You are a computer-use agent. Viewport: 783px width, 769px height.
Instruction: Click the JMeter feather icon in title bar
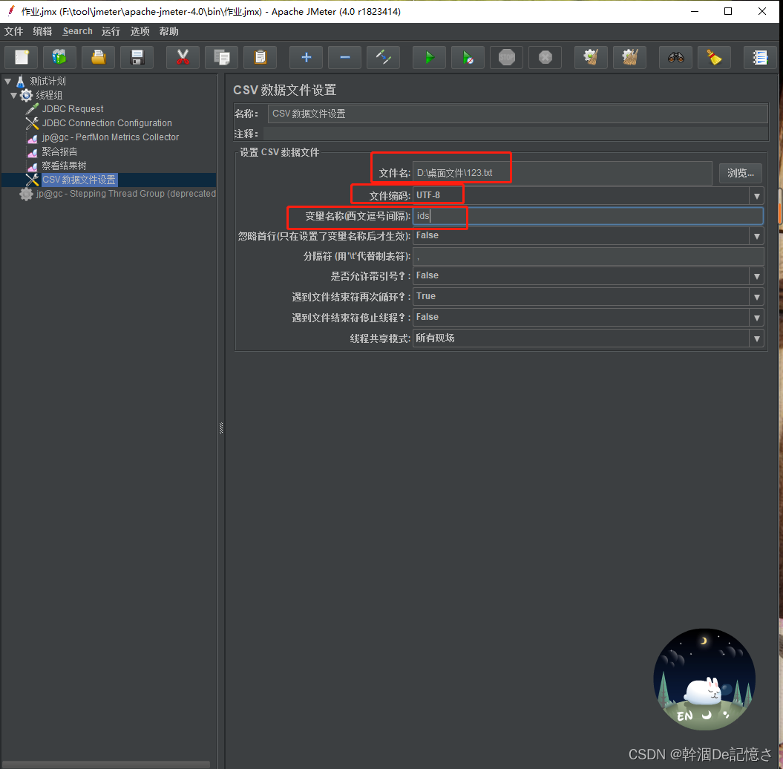point(11,11)
